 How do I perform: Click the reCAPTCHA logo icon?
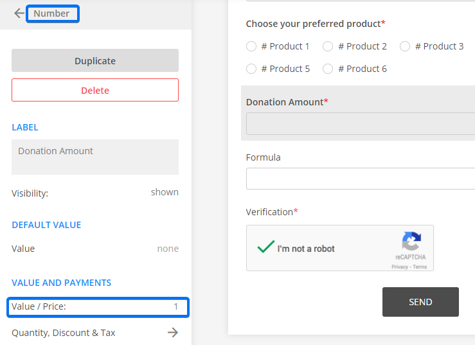pos(411,242)
